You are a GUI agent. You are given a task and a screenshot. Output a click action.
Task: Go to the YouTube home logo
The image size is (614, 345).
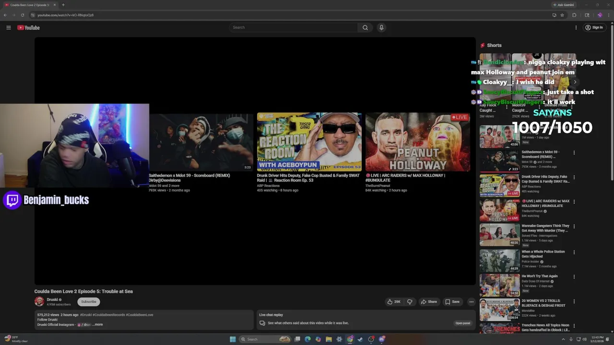[28, 27]
